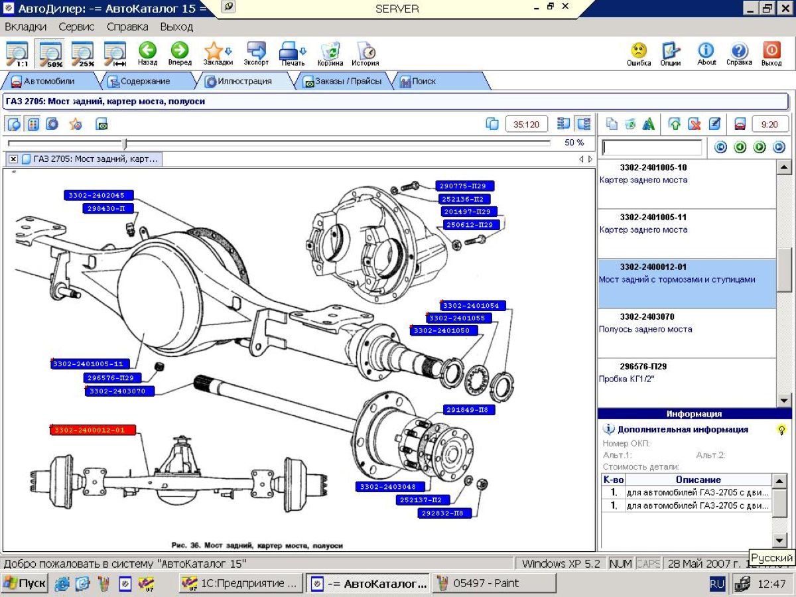
Task: Click the bookmark star with pin icon
Action: (x=76, y=124)
